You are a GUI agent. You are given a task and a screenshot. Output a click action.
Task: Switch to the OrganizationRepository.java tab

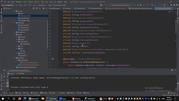coord(115,8)
